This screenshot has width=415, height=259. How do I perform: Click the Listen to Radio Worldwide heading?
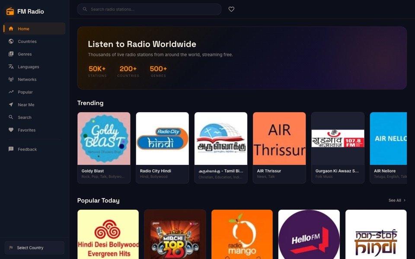click(142, 44)
